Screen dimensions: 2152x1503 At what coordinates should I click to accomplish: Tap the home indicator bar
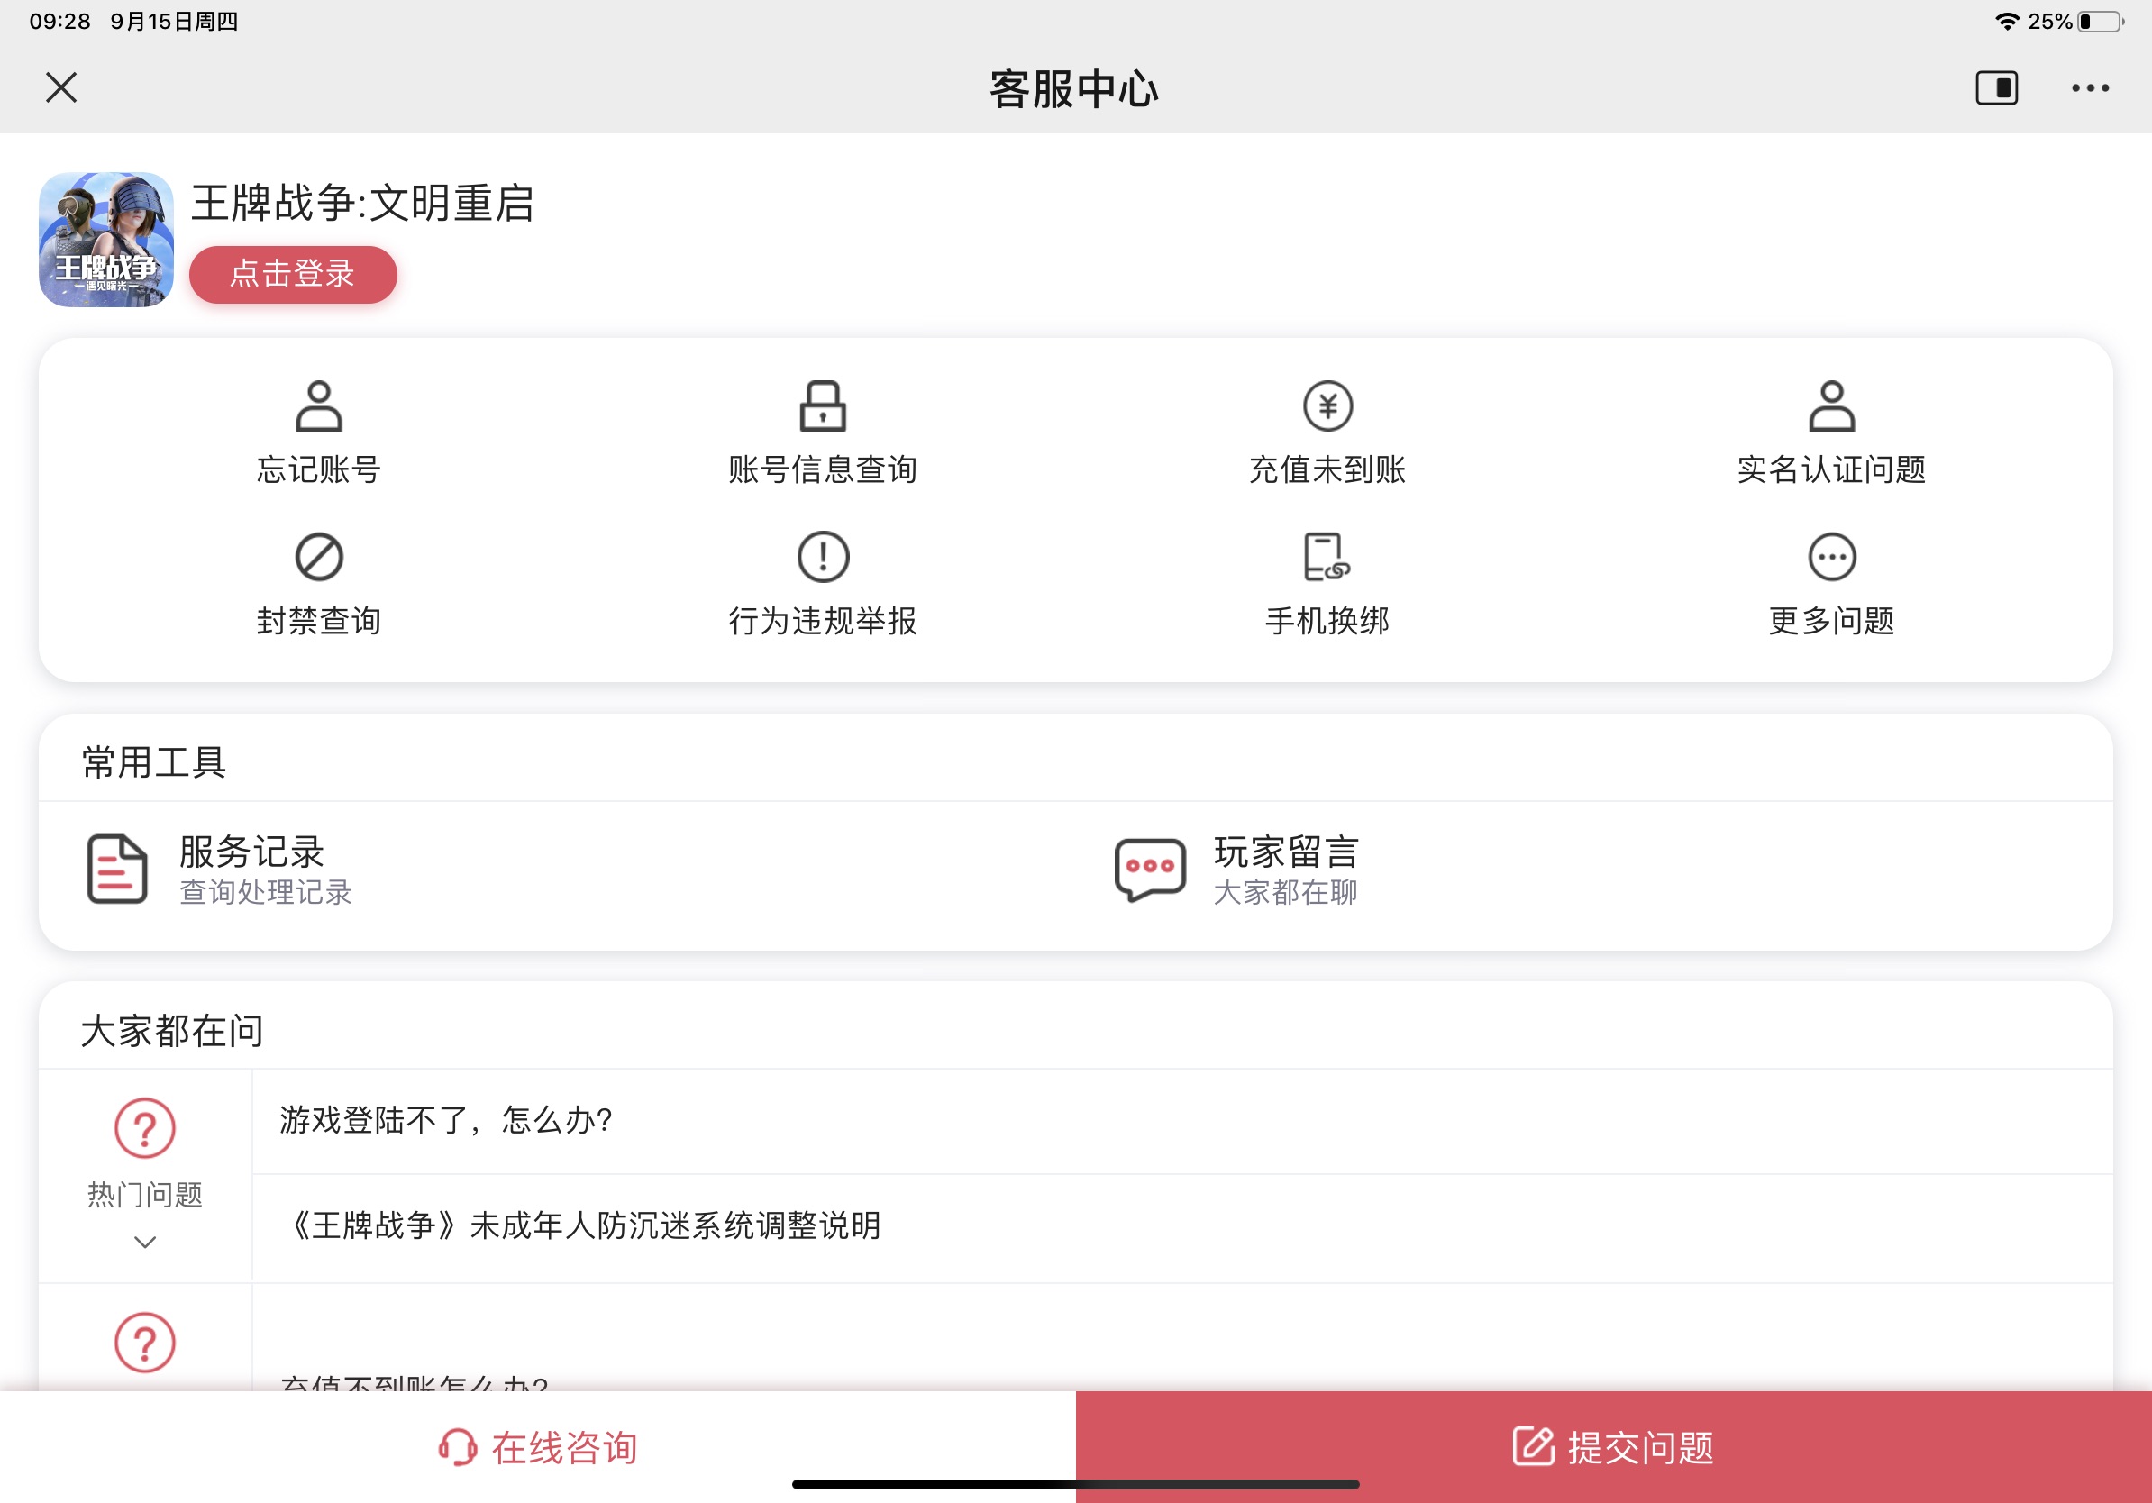1076,1484
